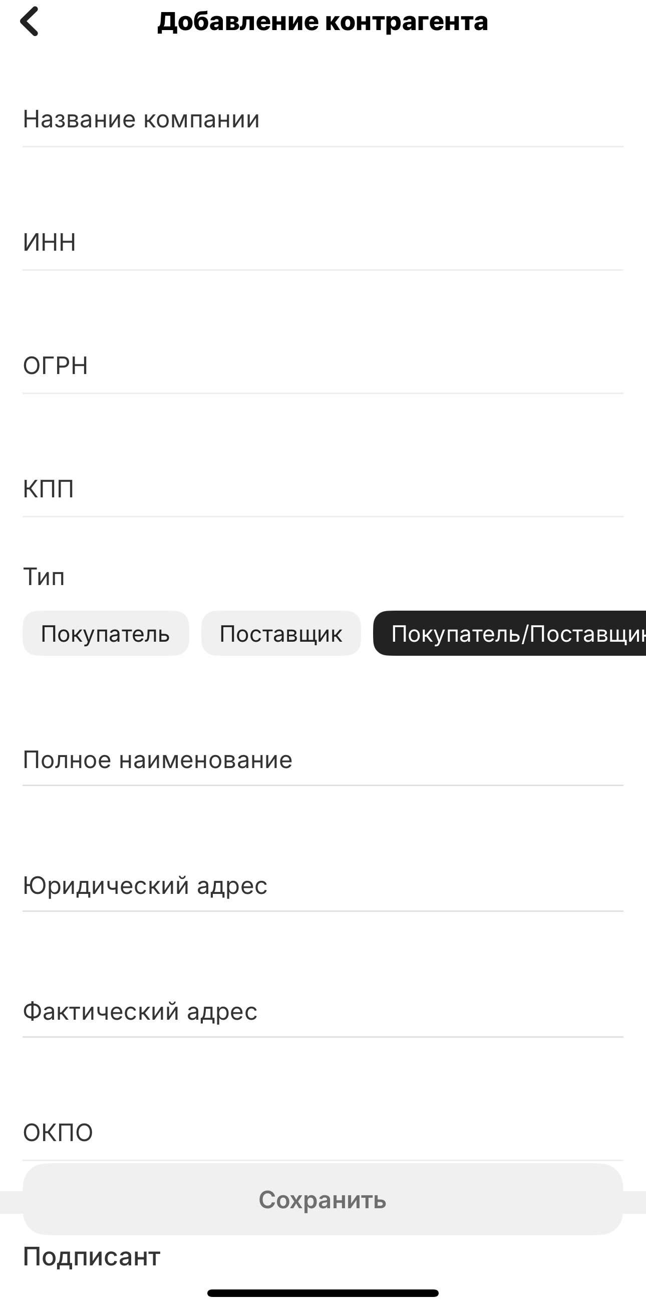Select the Покупатель/Поставщик chip
This screenshot has height=1309, width=646.
tap(509, 633)
